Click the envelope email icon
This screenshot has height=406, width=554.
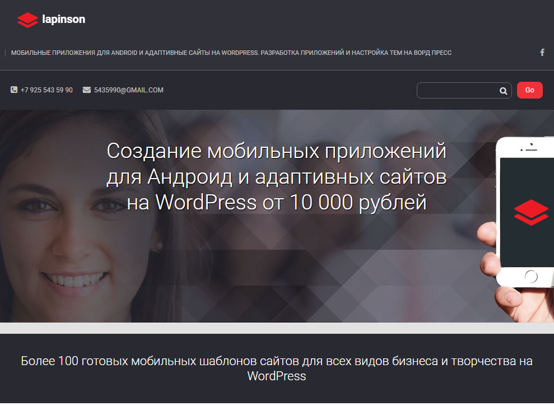[87, 90]
